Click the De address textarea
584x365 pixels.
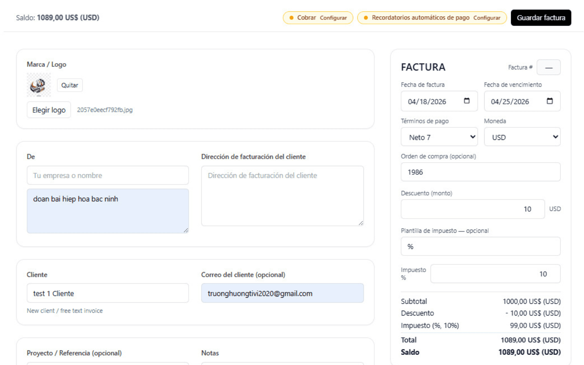[x=107, y=211]
